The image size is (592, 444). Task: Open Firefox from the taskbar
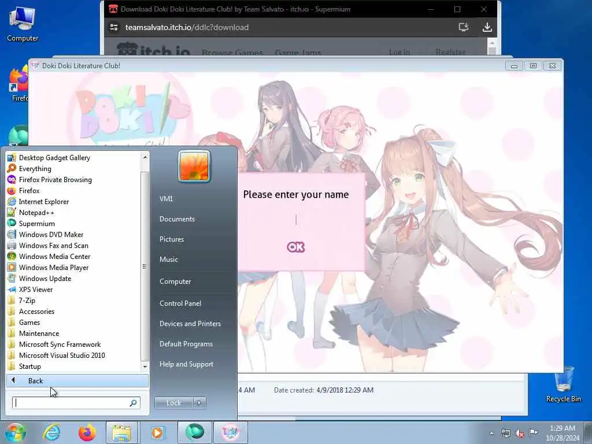point(87,432)
